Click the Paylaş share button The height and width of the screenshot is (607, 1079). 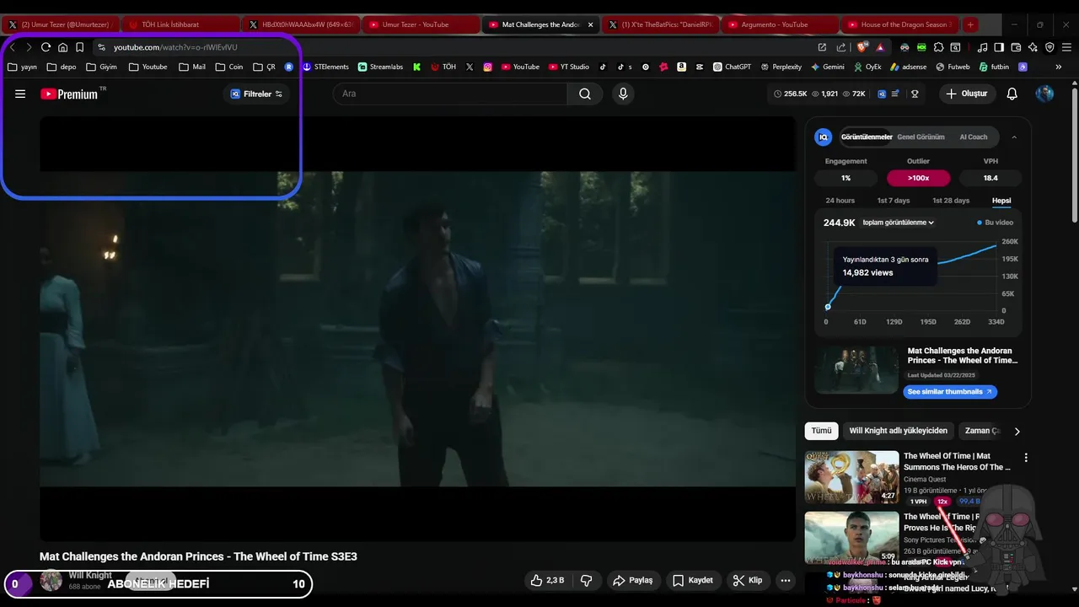(633, 580)
